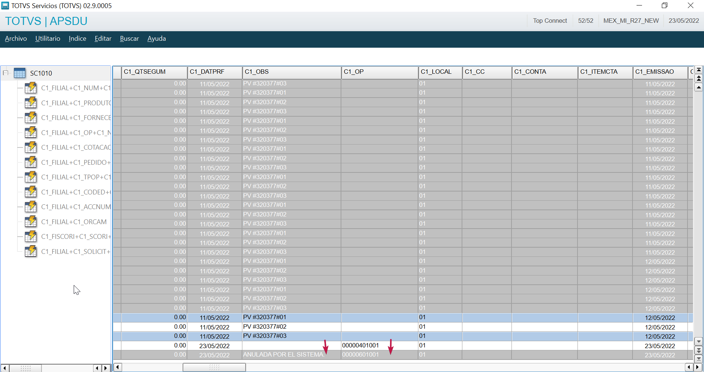Jump to last record with bottom arrow

click(x=698, y=359)
